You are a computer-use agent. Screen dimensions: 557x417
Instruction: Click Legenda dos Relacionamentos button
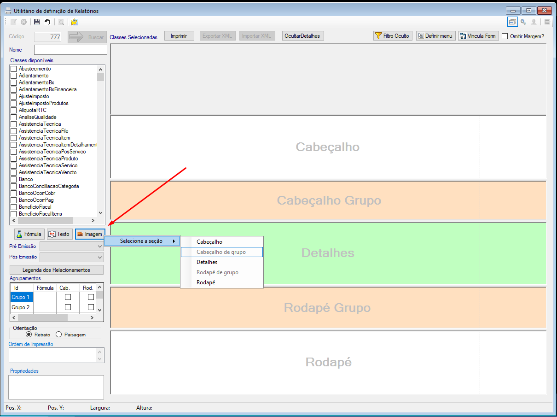point(57,270)
